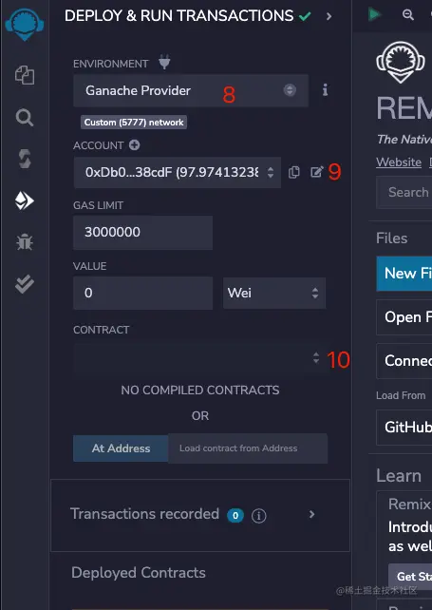Click the At Address button

pos(121,448)
